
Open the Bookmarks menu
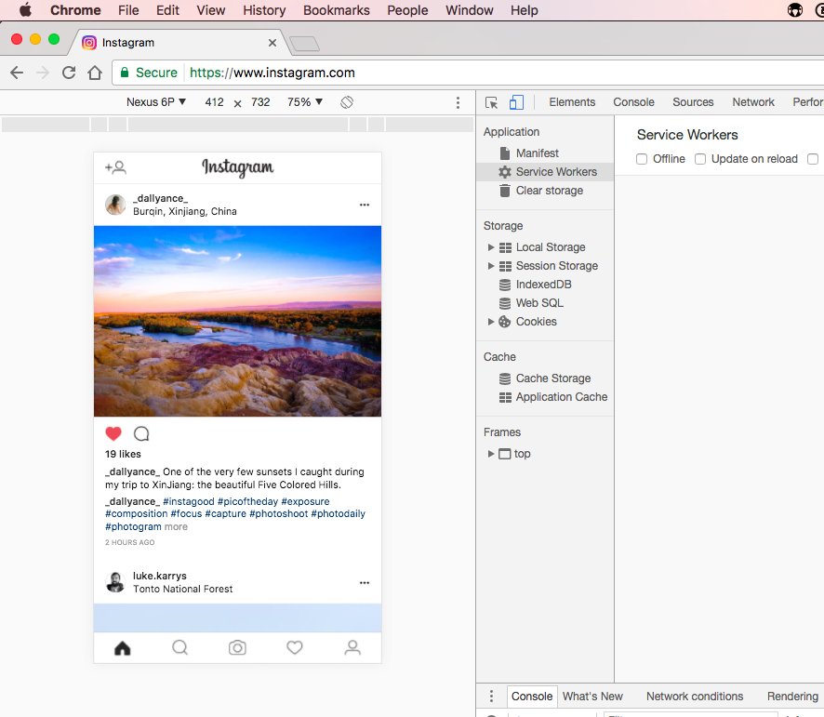pos(337,10)
